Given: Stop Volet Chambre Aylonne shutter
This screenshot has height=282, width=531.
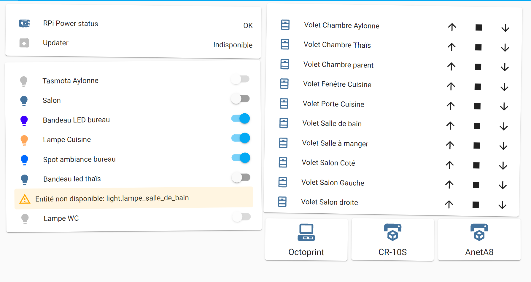Looking at the screenshot, I should point(478,28).
